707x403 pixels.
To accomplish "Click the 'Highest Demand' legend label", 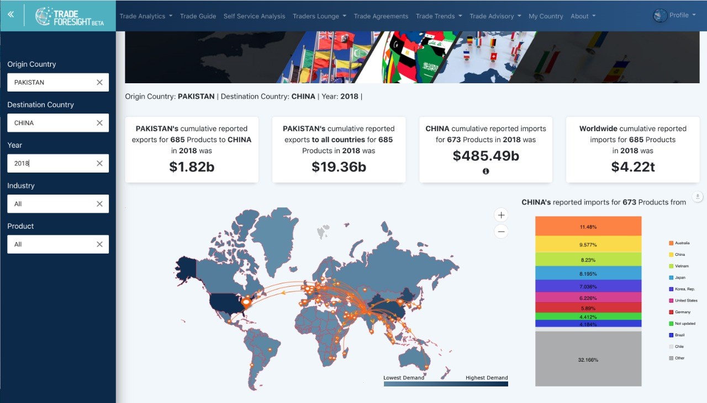I will click(x=487, y=378).
